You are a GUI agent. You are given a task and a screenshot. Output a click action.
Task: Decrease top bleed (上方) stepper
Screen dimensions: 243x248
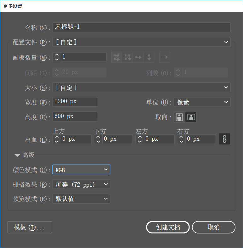point(57,141)
